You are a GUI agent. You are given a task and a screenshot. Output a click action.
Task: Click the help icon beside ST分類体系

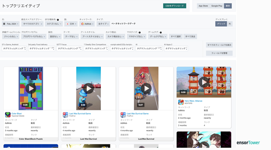click(x=58, y=20)
